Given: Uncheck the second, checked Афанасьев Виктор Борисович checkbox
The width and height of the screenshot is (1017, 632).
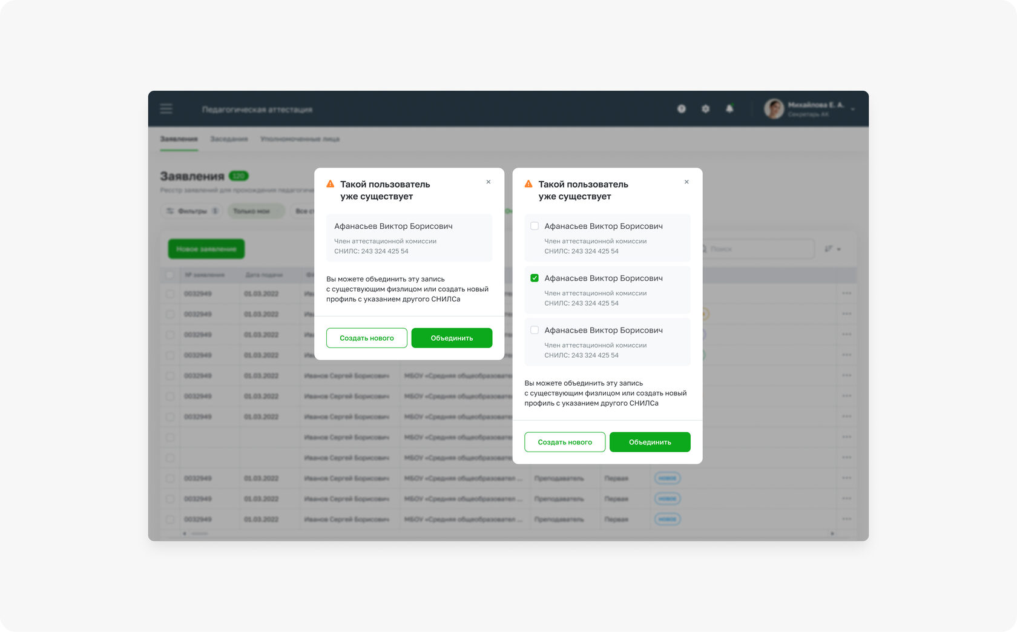Looking at the screenshot, I should (x=535, y=278).
